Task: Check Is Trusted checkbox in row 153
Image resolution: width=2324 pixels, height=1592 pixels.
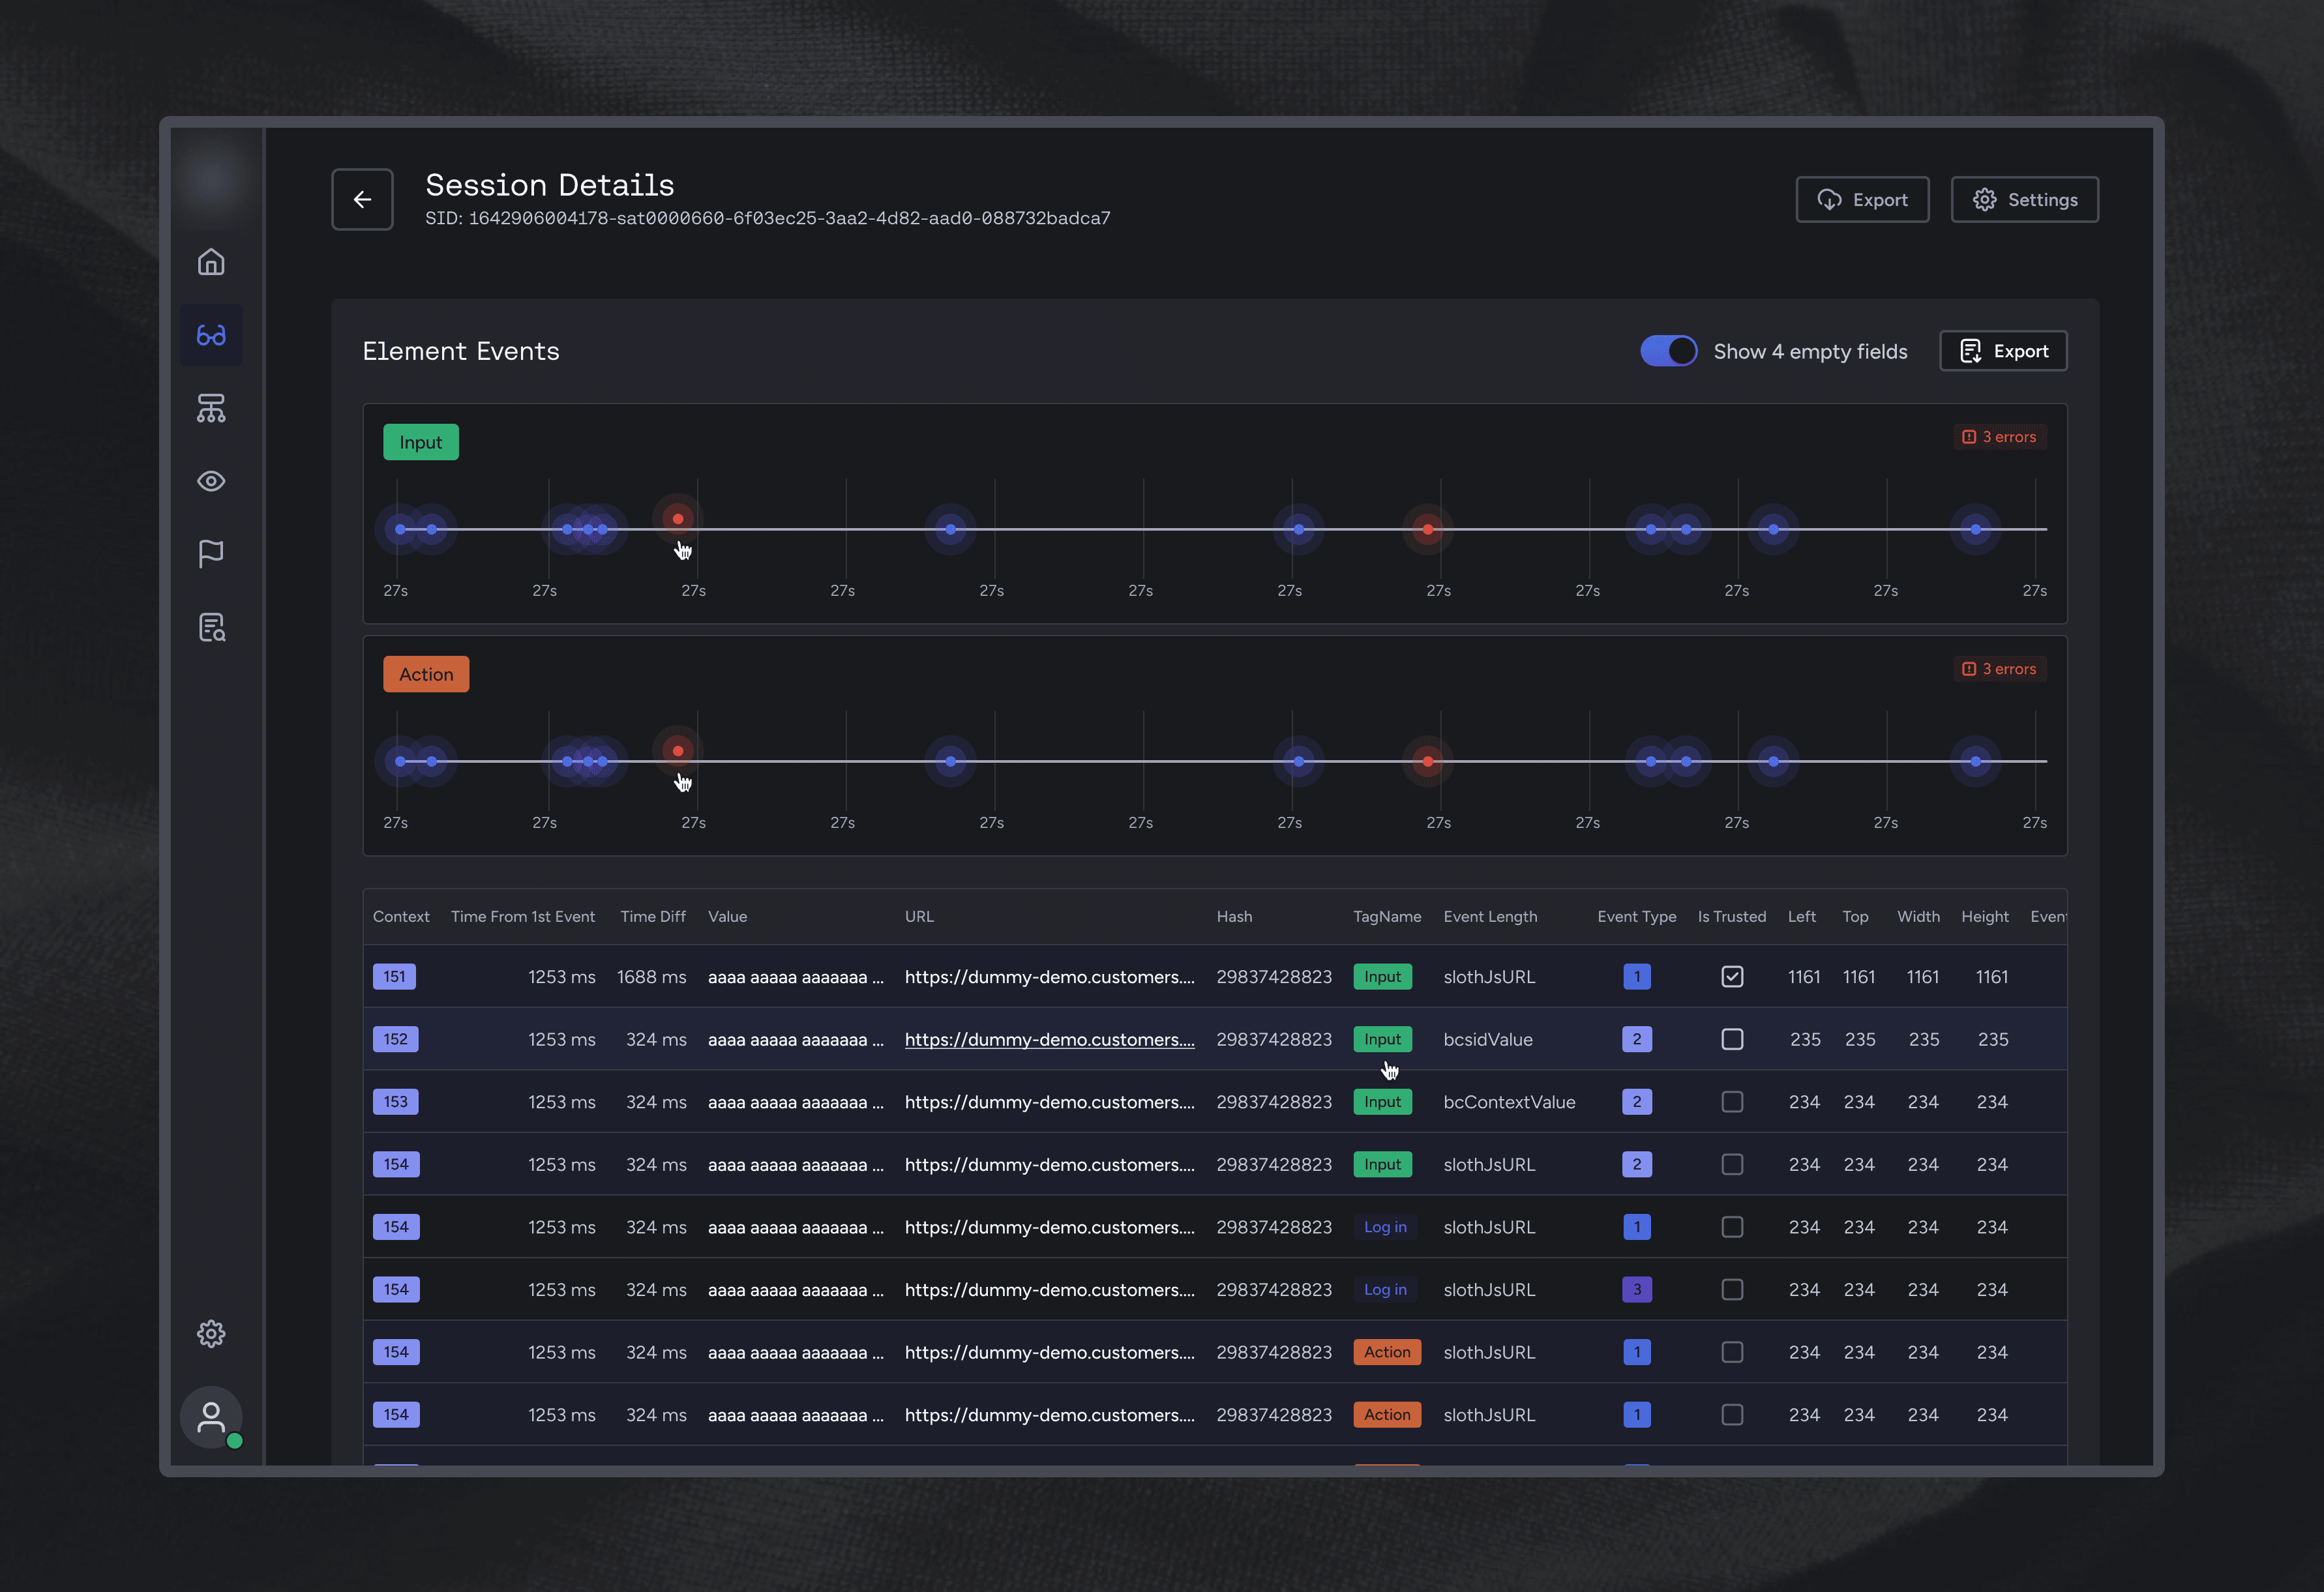Action: point(1732,1102)
